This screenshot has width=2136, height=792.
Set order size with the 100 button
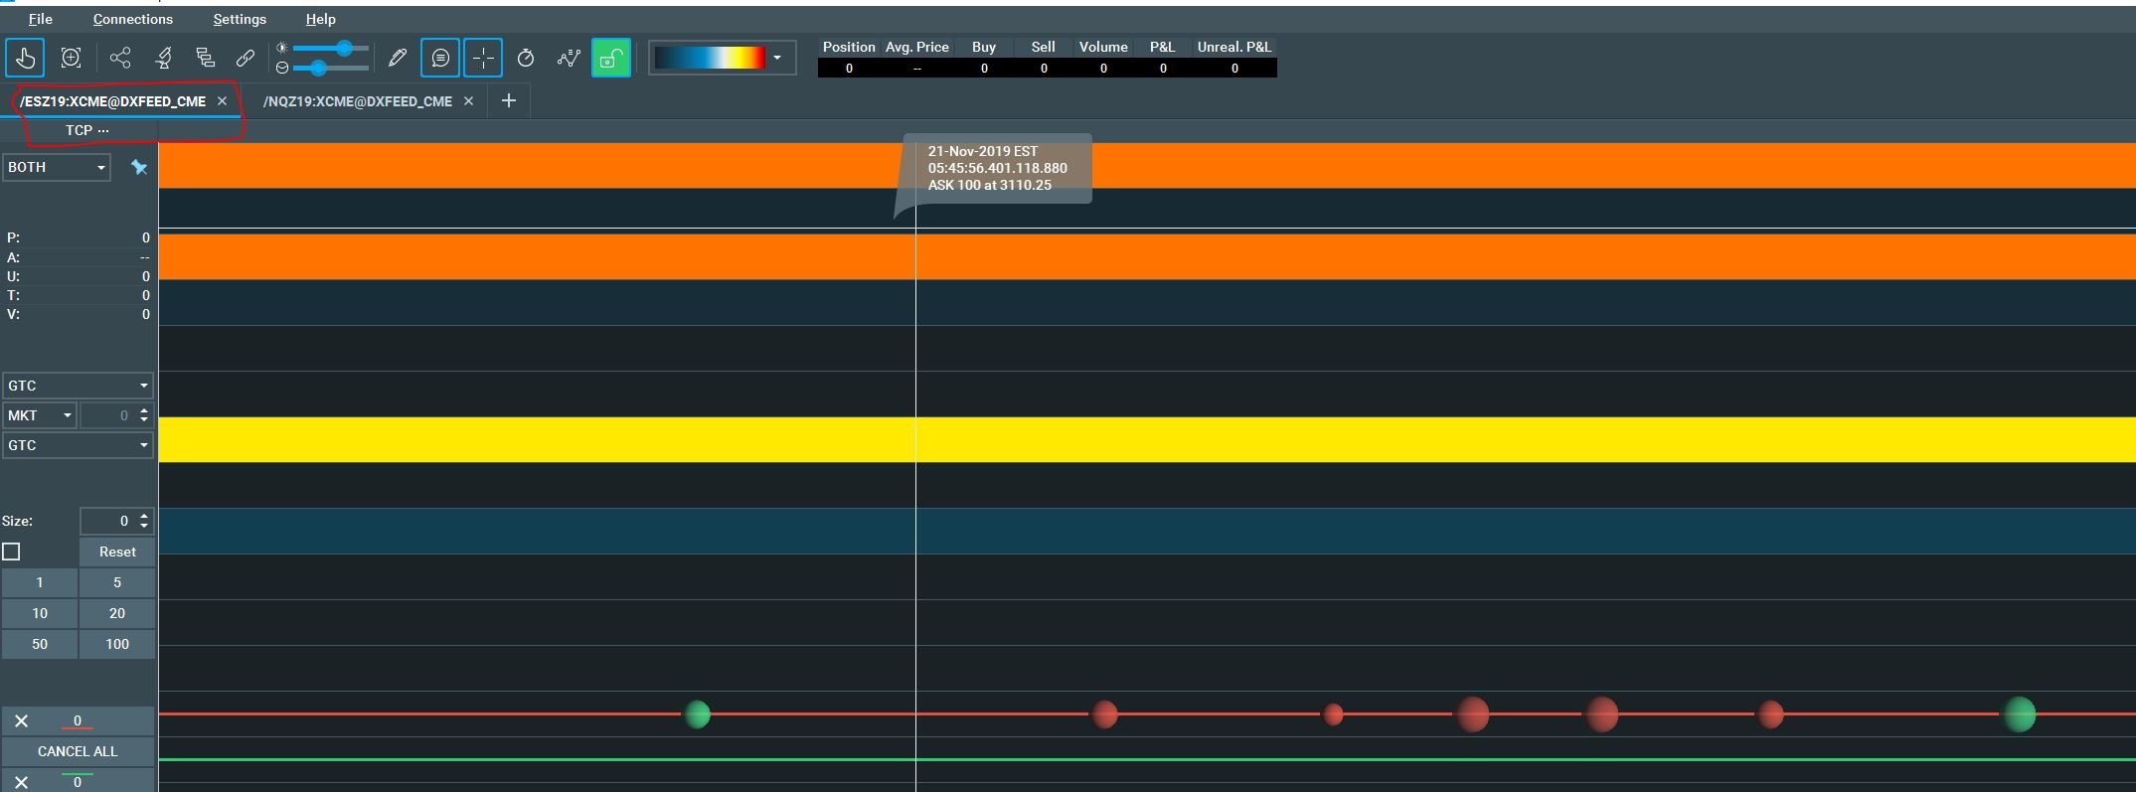pos(117,644)
